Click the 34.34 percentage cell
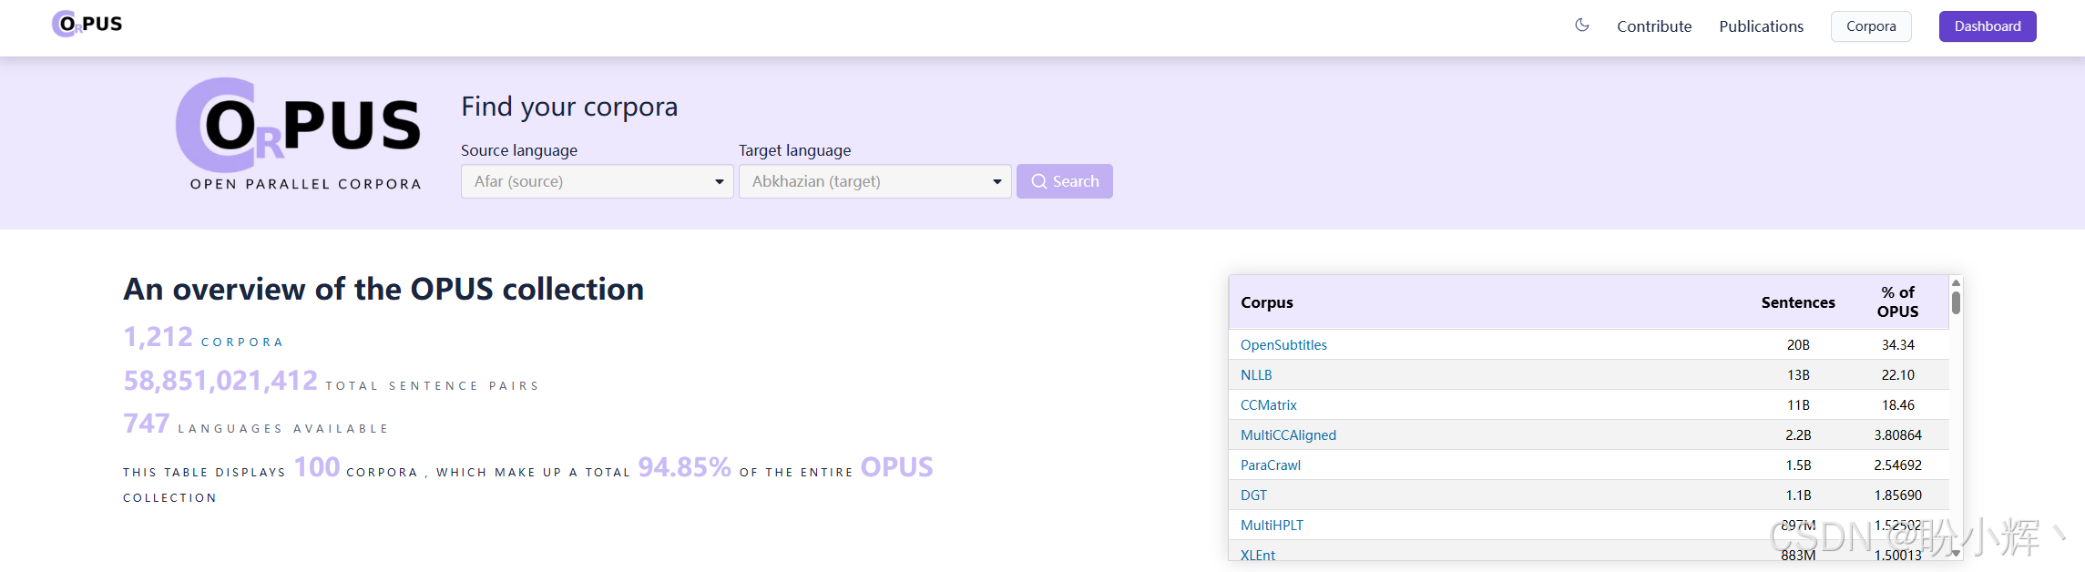The height and width of the screenshot is (572, 2085). tap(1898, 345)
